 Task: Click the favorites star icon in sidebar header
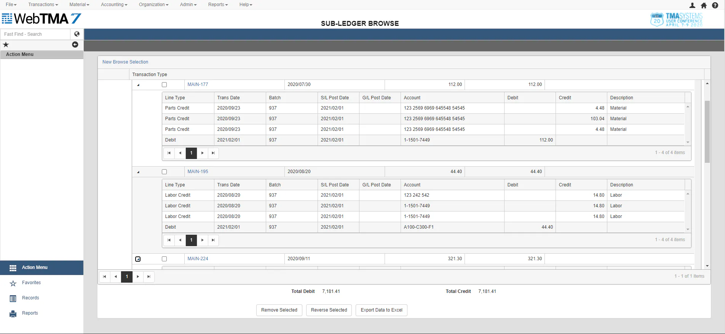6,45
